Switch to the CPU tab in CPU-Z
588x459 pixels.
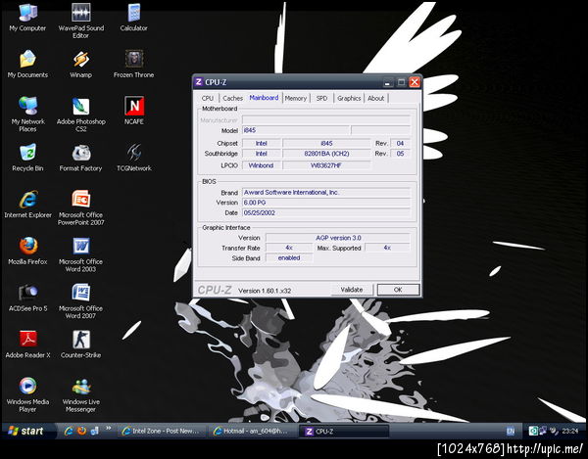[208, 98]
